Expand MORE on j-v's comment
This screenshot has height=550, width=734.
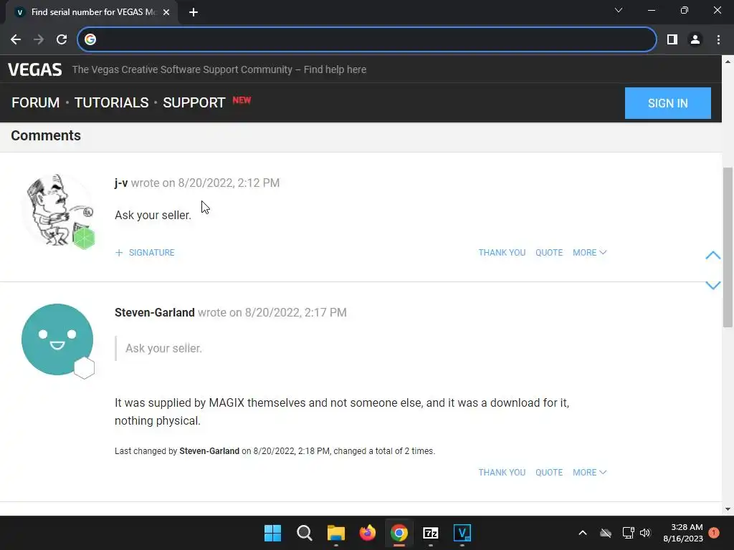click(x=589, y=253)
